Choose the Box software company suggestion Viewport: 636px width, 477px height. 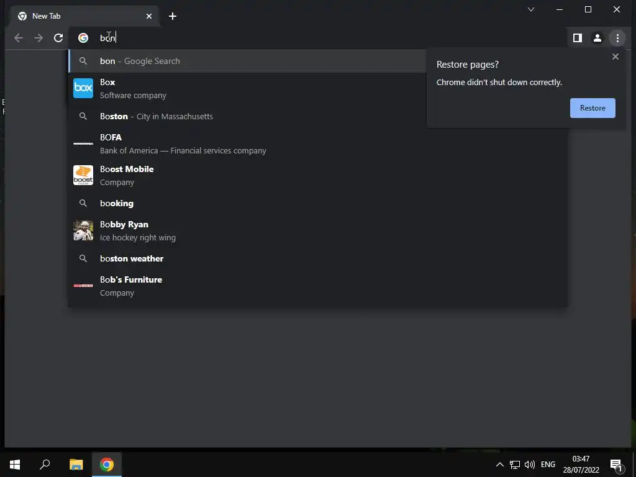pyautogui.click(x=247, y=88)
